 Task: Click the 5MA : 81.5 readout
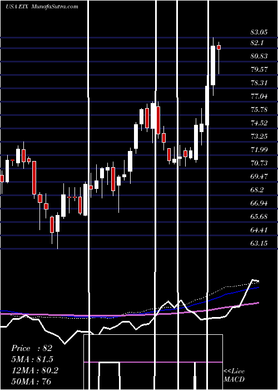(x=32, y=359)
